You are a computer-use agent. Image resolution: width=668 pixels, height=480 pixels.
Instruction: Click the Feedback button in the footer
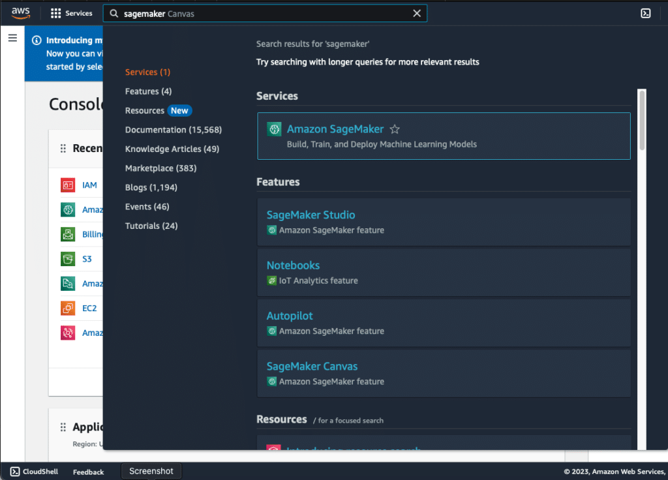point(88,472)
